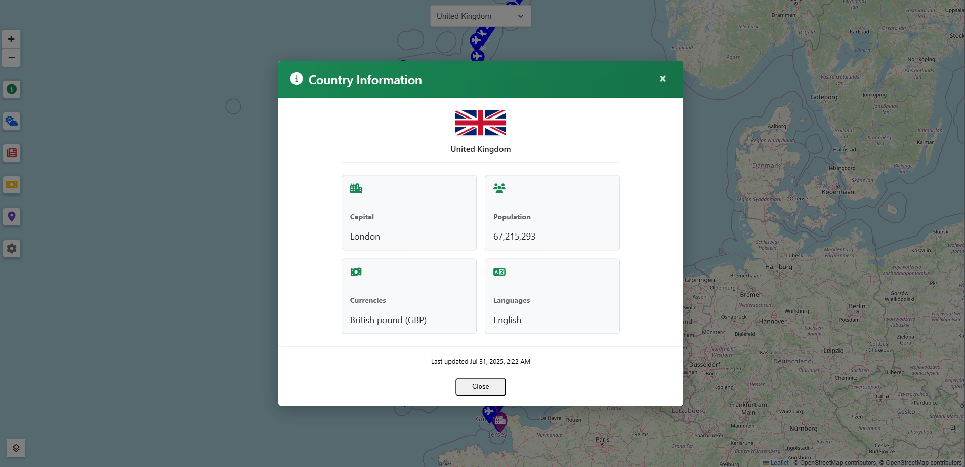Visit the OpenStreetMap contributors link

pyautogui.click(x=833, y=462)
